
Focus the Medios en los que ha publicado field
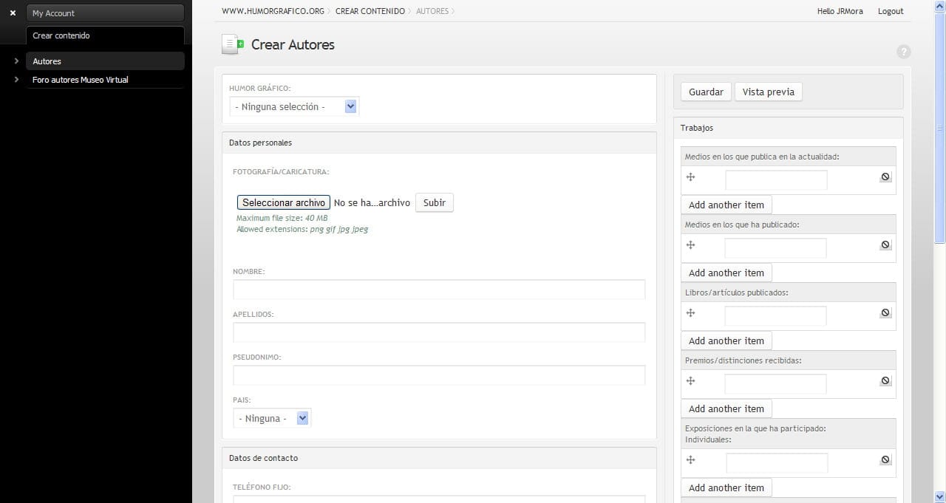(x=775, y=248)
